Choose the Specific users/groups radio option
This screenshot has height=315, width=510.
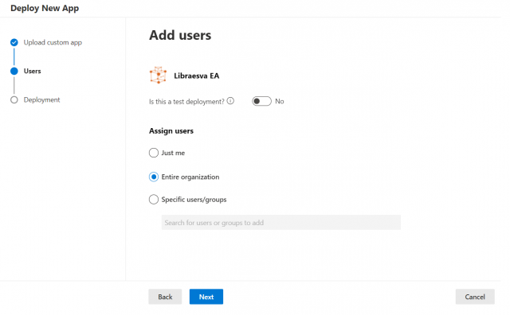[x=154, y=200]
